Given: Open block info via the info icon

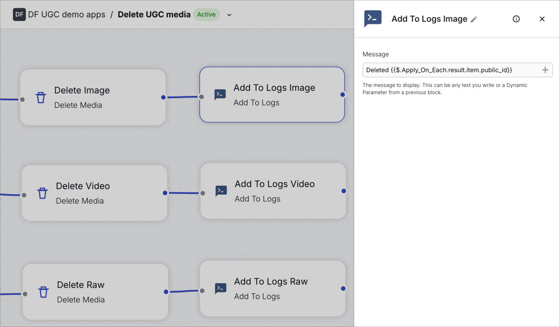Looking at the screenshot, I should 516,19.
